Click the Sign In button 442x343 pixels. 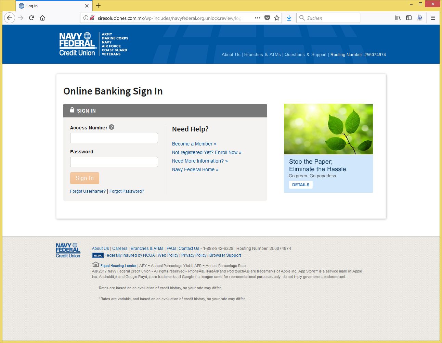84,178
